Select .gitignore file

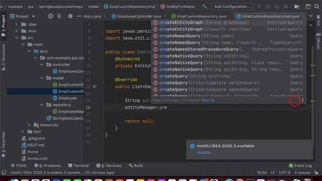33,138
